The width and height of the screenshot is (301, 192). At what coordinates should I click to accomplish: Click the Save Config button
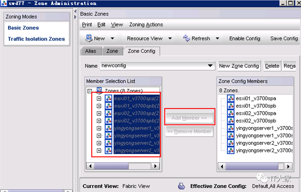tap(284, 39)
